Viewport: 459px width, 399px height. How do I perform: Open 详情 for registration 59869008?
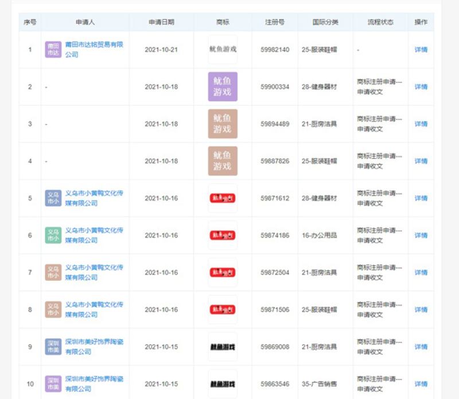coord(421,347)
